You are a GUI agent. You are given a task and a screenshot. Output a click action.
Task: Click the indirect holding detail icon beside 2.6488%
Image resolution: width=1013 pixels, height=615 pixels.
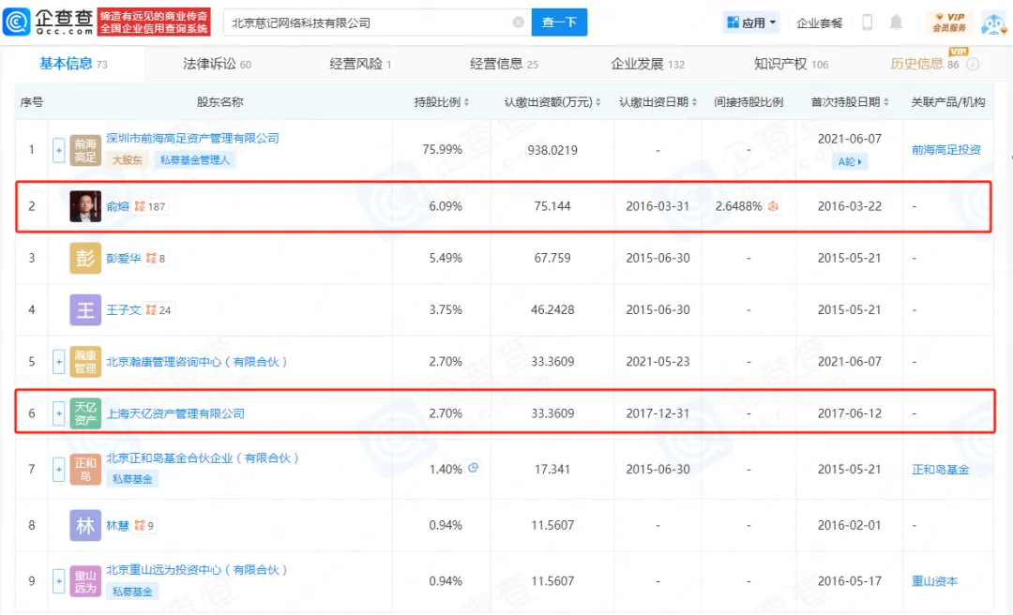point(774,206)
